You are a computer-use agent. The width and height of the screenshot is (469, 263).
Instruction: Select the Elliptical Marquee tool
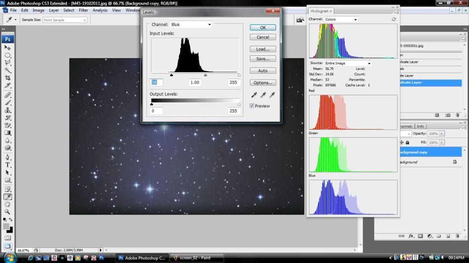coord(7,55)
